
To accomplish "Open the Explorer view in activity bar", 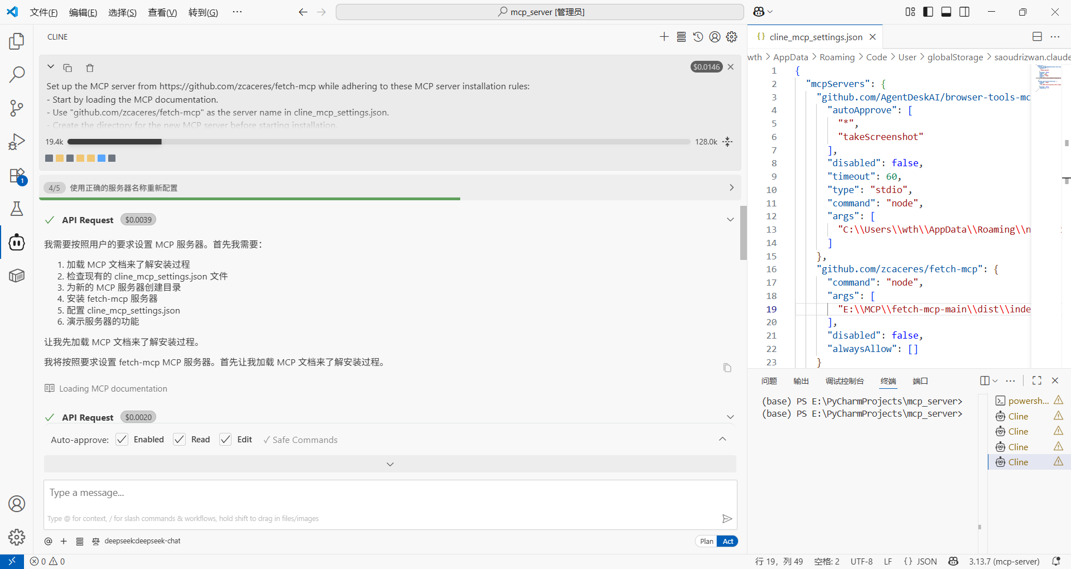I will click(17, 41).
